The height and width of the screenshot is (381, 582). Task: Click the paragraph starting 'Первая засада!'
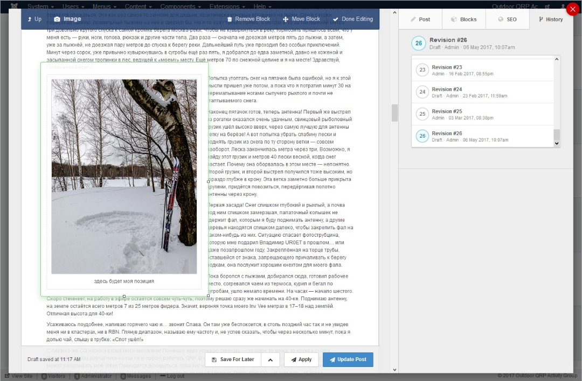click(x=281, y=235)
